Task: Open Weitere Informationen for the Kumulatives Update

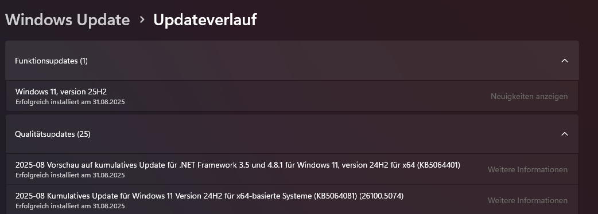Action: [x=527, y=200]
